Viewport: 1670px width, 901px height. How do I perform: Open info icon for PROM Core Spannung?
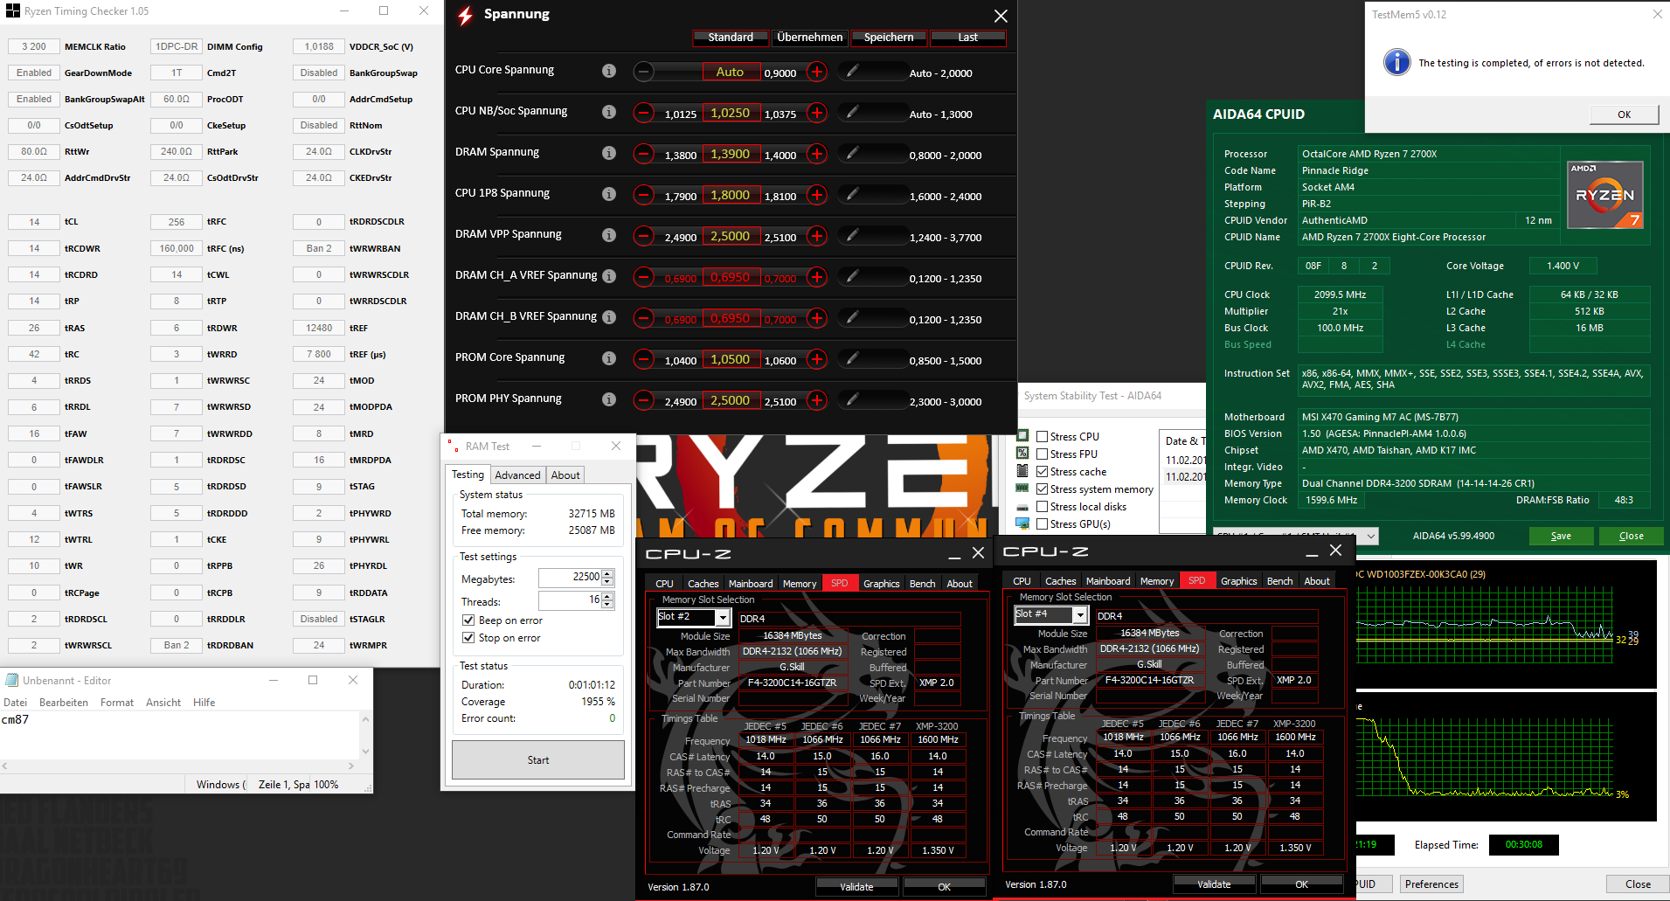click(x=609, y=358)
